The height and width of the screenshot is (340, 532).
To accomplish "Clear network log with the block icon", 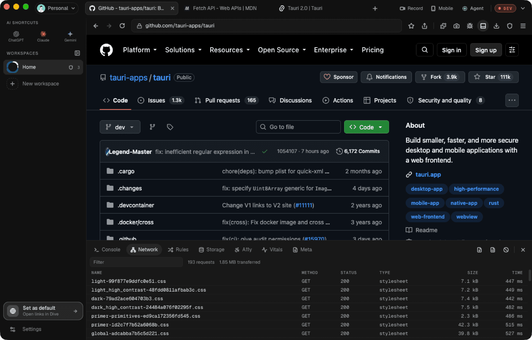I will click(506, 250).
